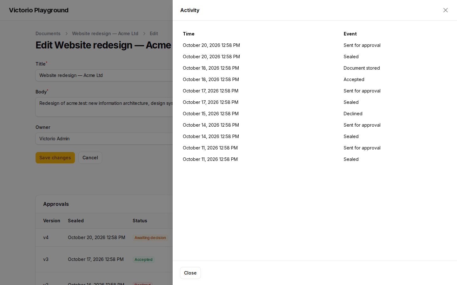
Task: Click the Edit breadcrumb item
Action: 154,34
